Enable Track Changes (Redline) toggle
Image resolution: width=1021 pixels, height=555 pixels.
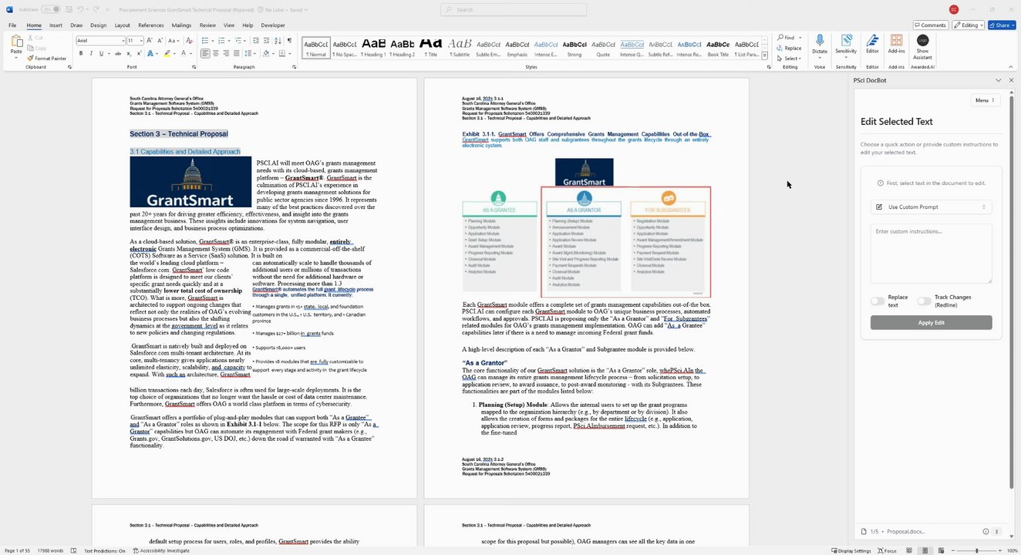coord(924,301)
